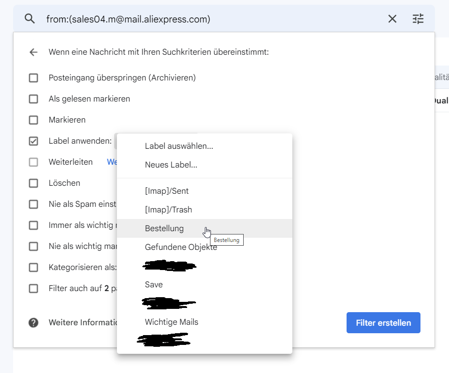Check "Als gelesen markieren"
Viewport: 449px width, 373px height.
(33, 99)
